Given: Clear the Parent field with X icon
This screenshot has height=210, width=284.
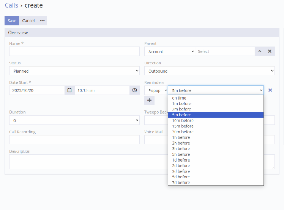Looking at the screenshot, I should (270, 51).
